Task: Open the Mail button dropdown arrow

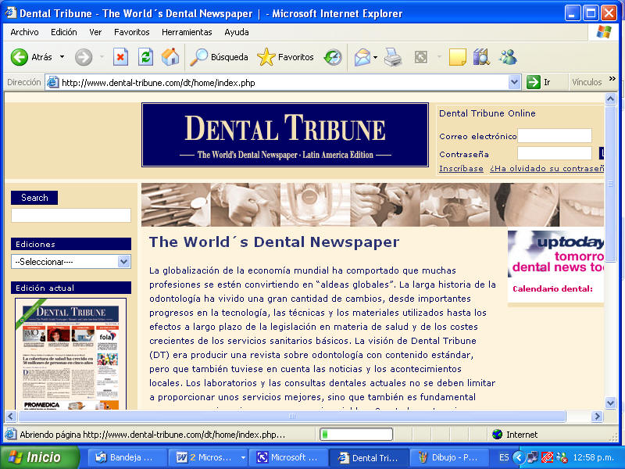Action: (x=376, y=57)
